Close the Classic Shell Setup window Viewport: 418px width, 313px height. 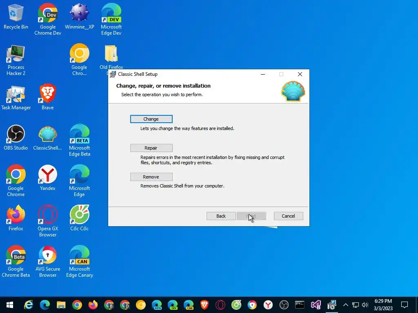[300, 74]
